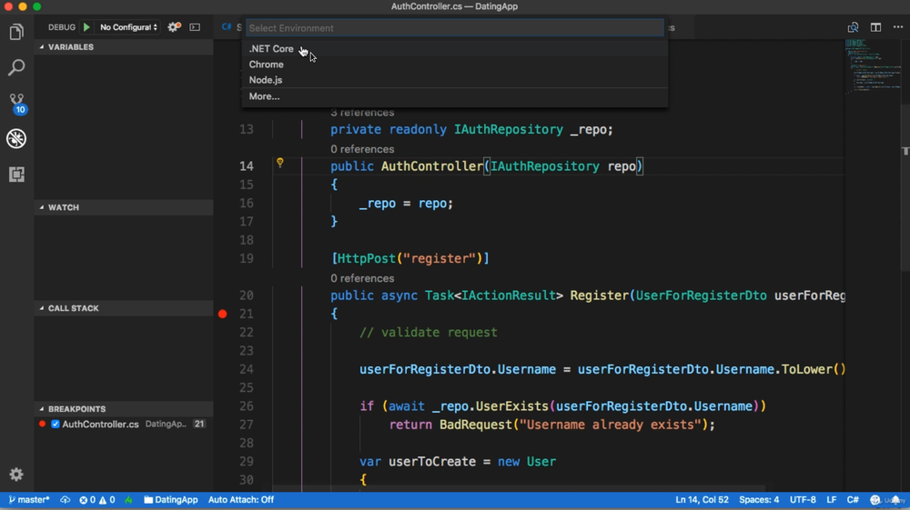The height and width of the screenshot is (510, 910).
Task: Change indentation via Spaces: 4
Action: (759, 500)
